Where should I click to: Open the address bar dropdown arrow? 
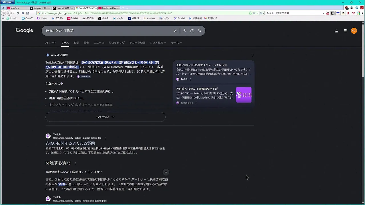257,13
